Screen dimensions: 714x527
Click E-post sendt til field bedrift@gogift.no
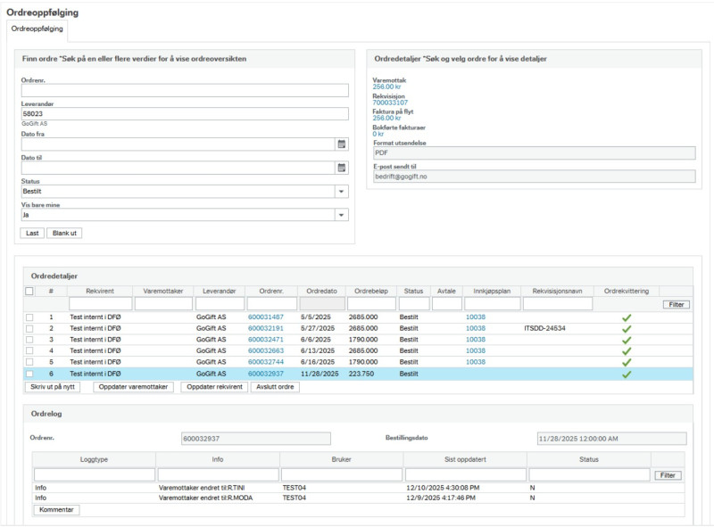[534, 177]
